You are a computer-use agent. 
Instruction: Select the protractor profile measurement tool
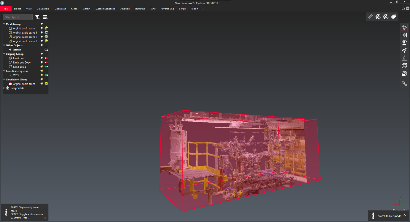386,17
